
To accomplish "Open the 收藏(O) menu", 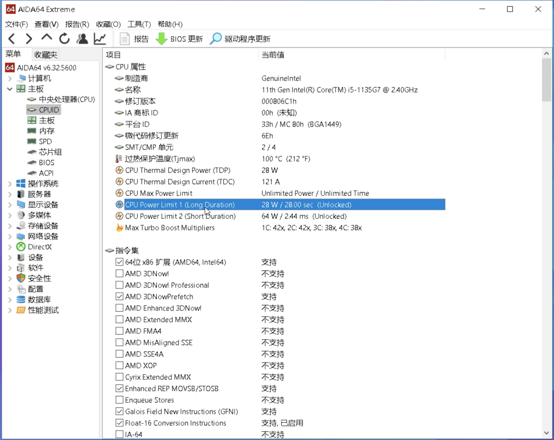I will (x=108, y=24).
